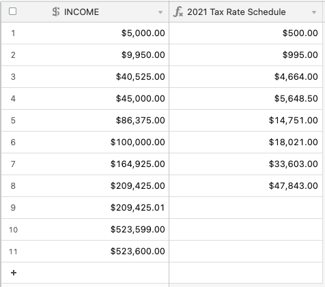
Task: Click empty tax cell in row 10
Action: [246, 230]
